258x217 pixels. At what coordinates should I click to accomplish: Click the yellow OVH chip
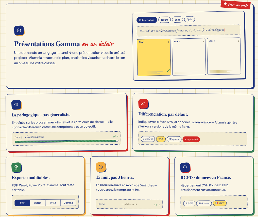click(220, 203)
